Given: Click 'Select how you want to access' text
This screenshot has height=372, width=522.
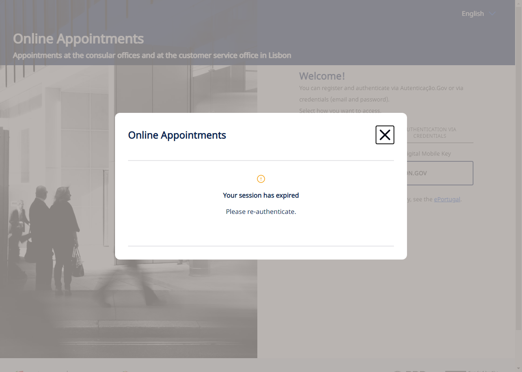Looking at the screenshot, I should 340,111.
